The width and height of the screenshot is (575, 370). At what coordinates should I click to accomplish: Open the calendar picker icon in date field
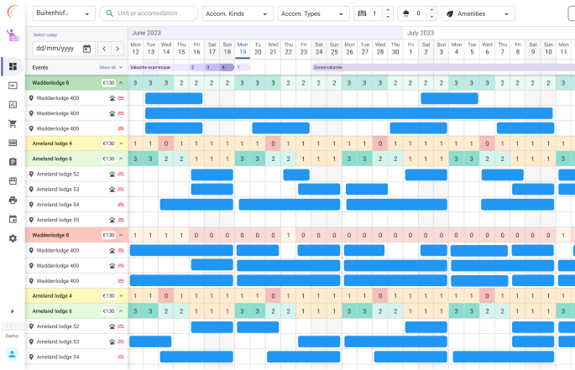coord(86,49)
